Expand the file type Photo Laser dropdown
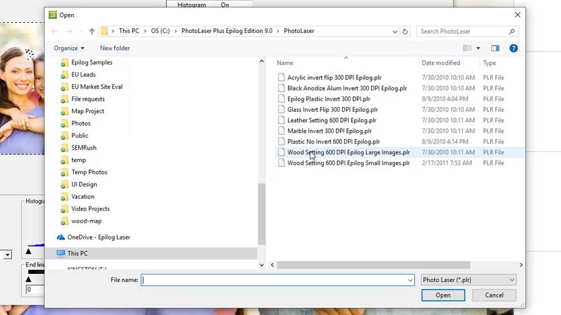 [x=512, y=280]
